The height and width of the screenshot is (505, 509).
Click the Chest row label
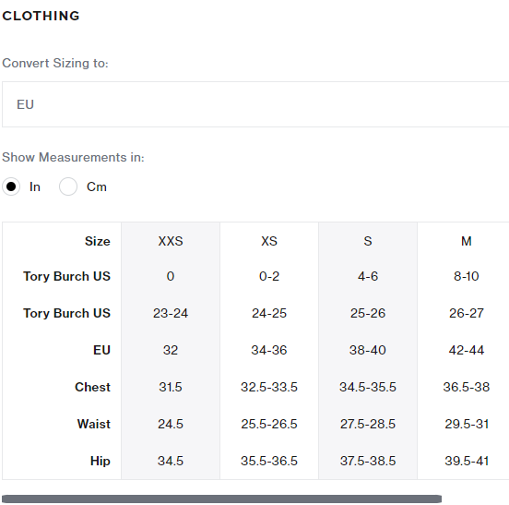click(x=92, y=387)
